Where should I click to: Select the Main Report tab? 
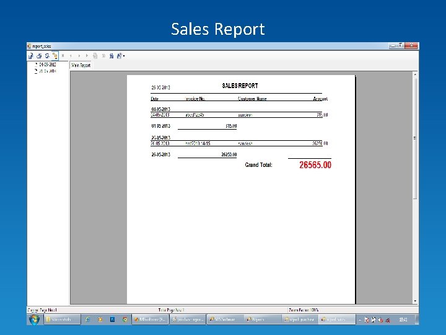tap(81, 65)
